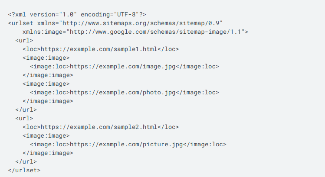Screen dimensions: 325x177
Task: Click the closing urlset tag
Action: pos(24,170)
